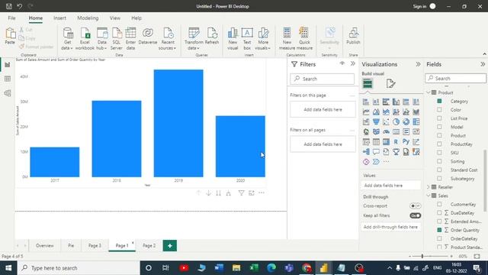Image resolution: width=488 pixels, height=275 pixels.
Task: Check the Color field checkbox
Action: pyautogui.click(x=439, y=110)
